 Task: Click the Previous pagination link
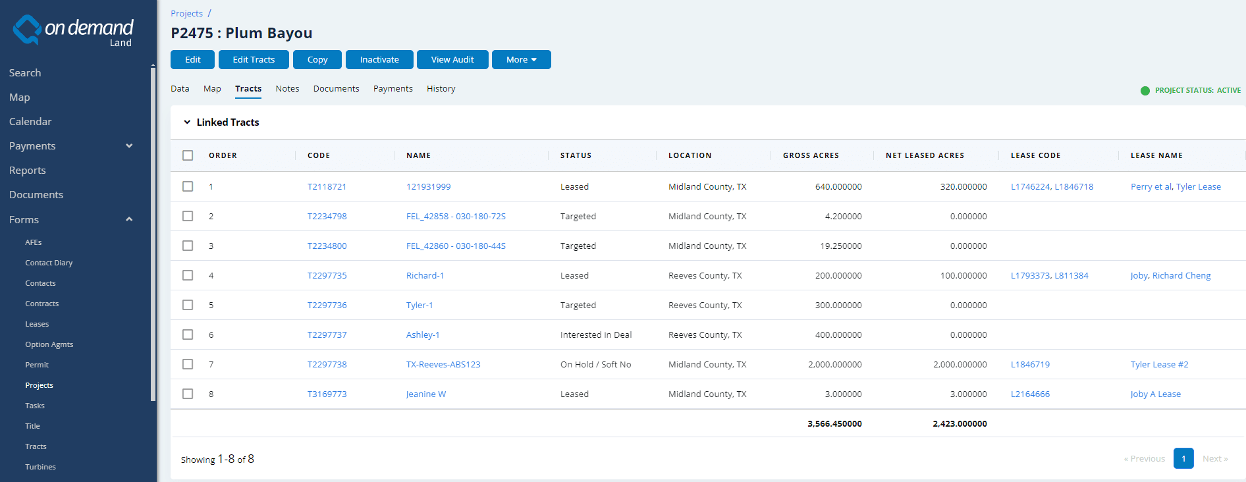point(1145,458)
